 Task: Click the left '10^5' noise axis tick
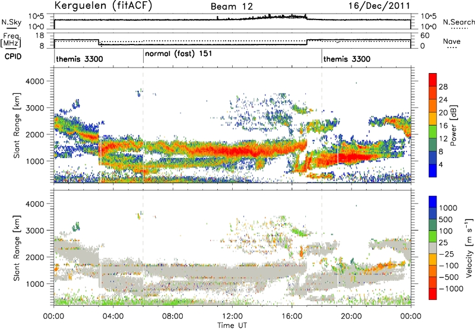pyautogui.click(x=36, y=17)
